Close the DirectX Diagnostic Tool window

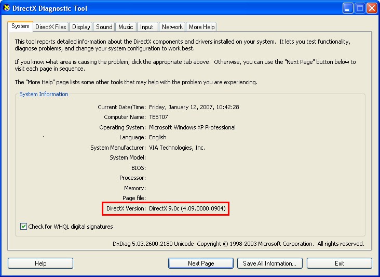coord(372,8)
